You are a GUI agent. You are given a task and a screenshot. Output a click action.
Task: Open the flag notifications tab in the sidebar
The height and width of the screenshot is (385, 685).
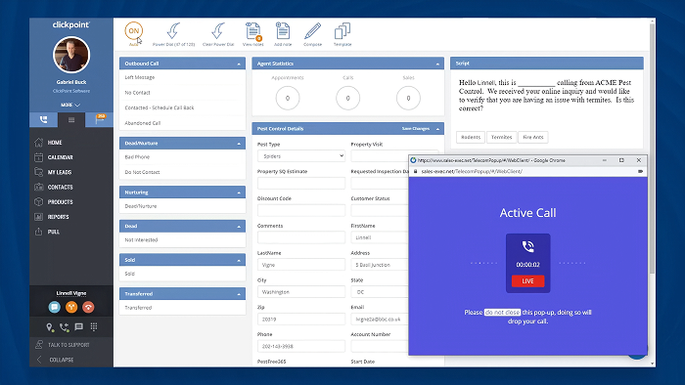(x=99, y=119)
